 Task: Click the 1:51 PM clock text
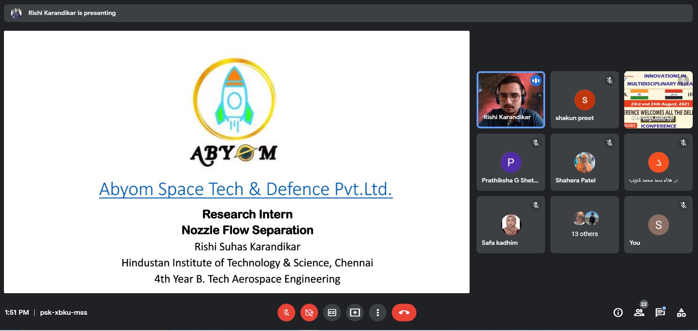click(17, 313)
